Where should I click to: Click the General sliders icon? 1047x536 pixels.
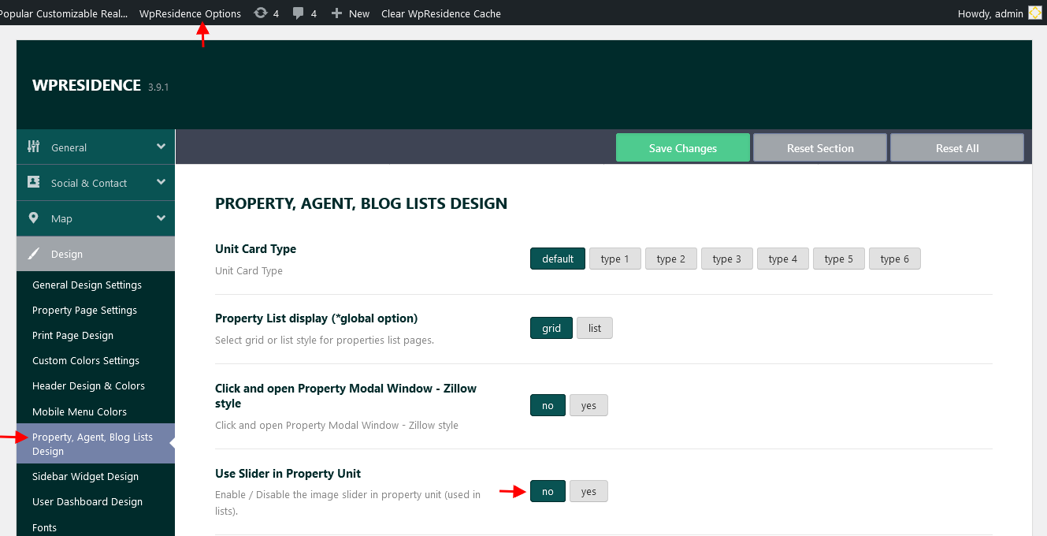point(33,147)
